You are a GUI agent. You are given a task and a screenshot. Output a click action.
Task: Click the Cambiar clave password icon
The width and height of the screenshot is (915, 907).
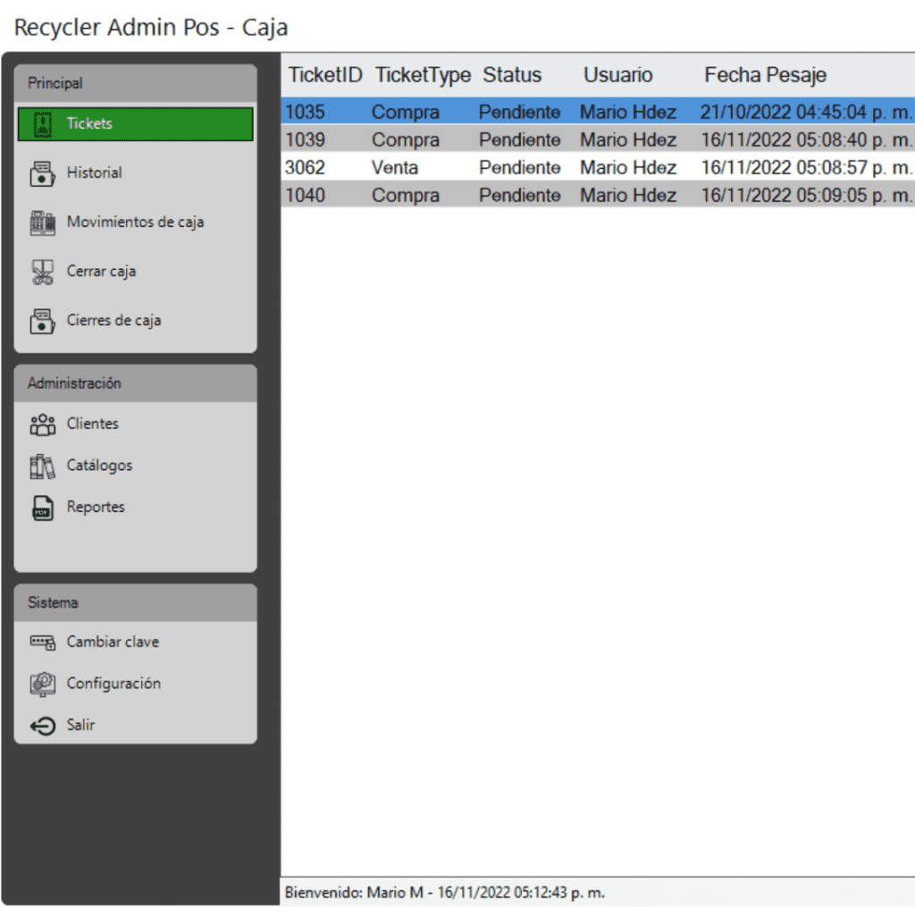(x=42, y=642)
